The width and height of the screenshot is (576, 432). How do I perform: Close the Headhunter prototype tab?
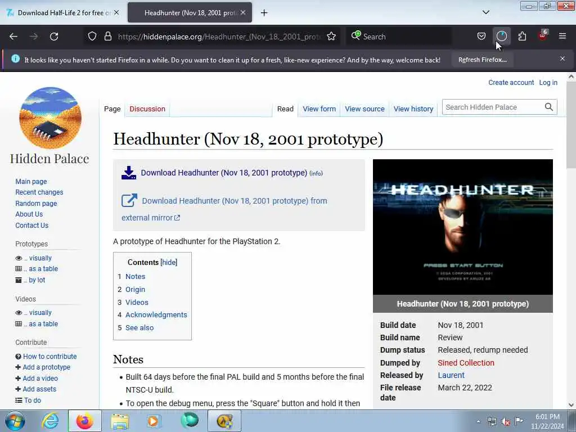243,12
